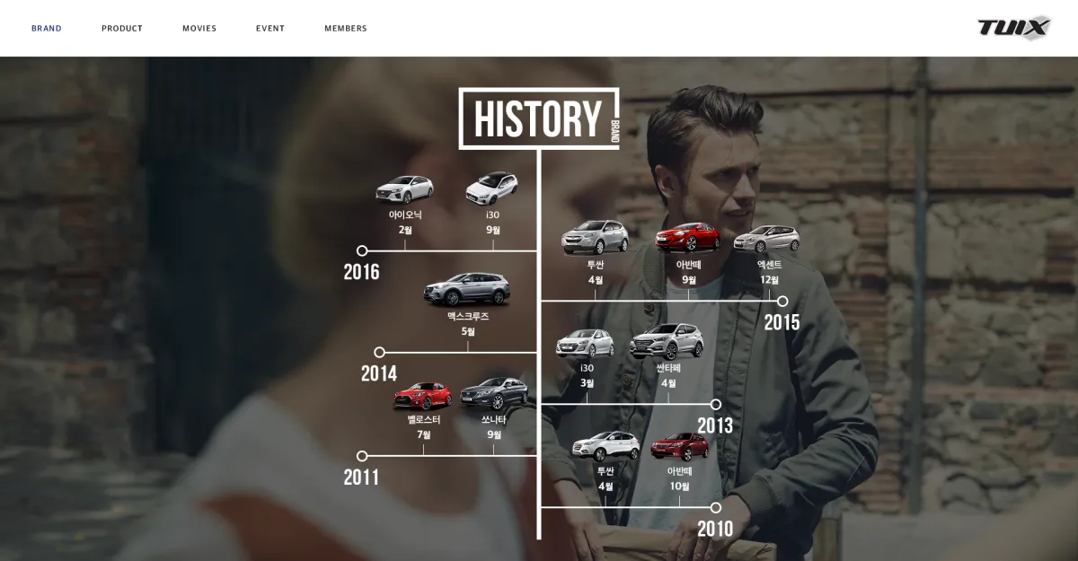Click the i30 car image above 3월

tap(586, 344)
